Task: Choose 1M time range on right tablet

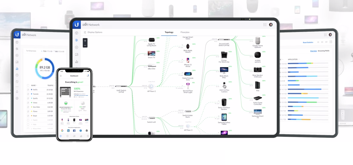Action: point(326,42)
